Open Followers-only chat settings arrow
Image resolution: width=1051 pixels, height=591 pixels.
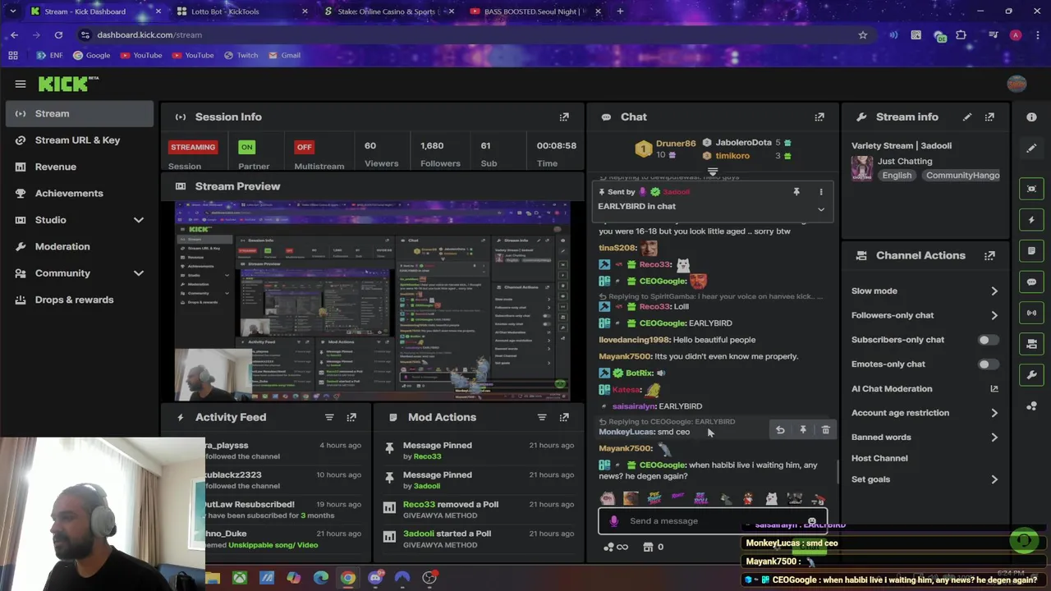click(x=994, y=315)
